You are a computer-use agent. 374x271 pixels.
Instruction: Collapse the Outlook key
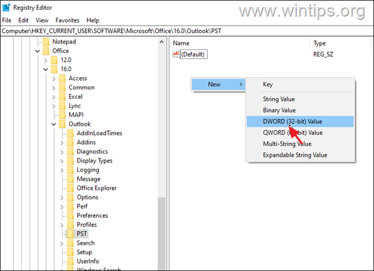[x=54, y=124]
